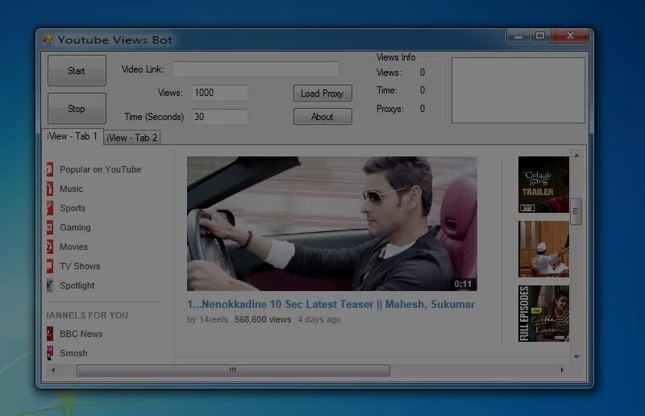Open the Gulaab Gang Trailer thumbnail

[x=543, y=185]
